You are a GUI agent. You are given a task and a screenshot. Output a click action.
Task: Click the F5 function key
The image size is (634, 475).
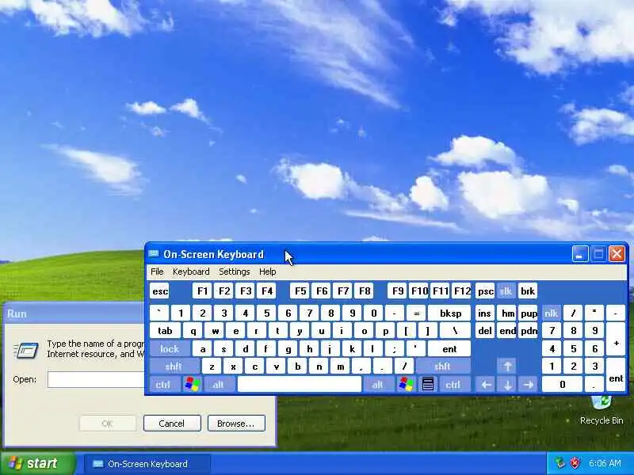[300, 291]
